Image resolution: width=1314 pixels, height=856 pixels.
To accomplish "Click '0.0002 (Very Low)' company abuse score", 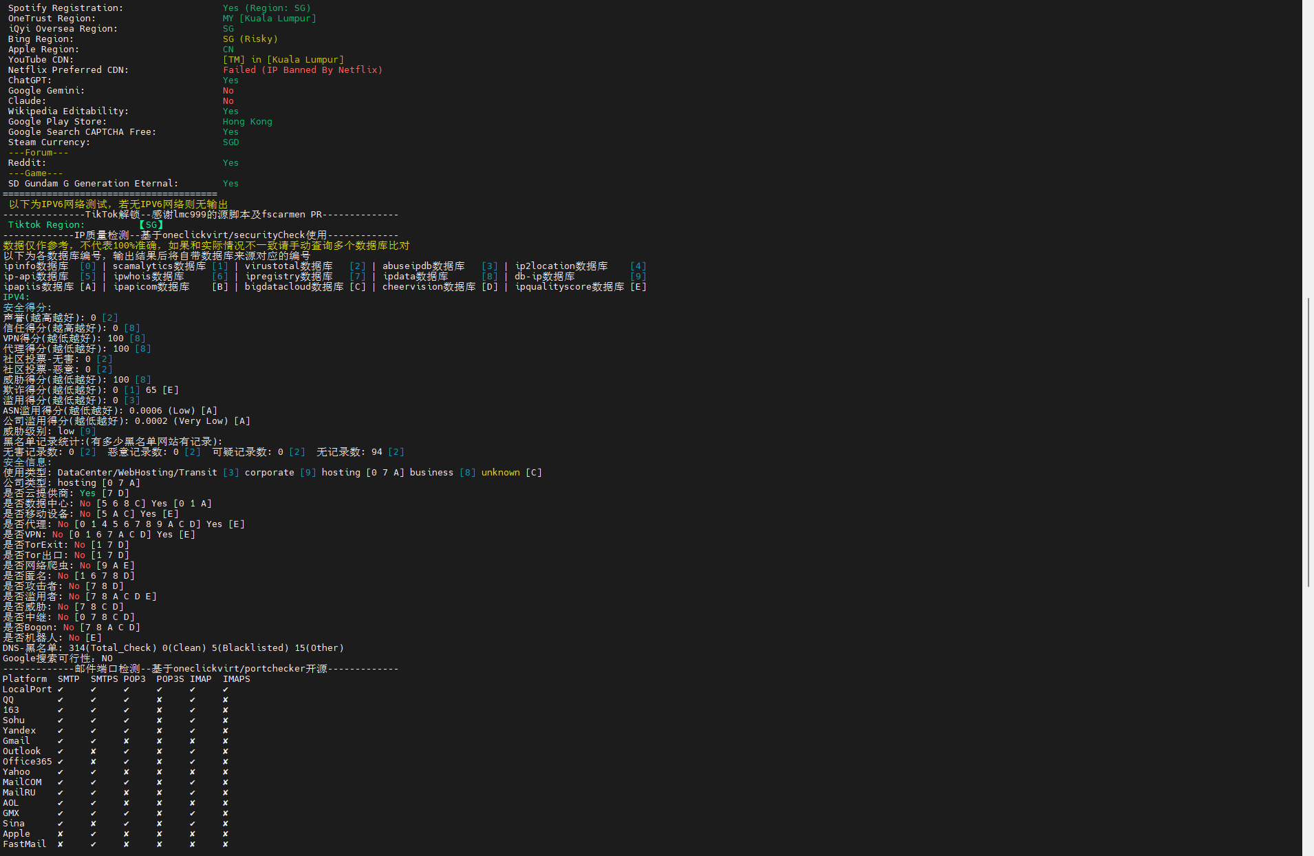I will [x=182, y=421].
